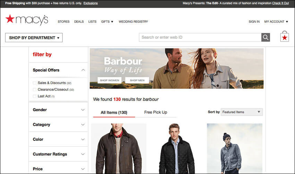The image size is (295, 174).
Task: Expand the Color filter
Action: coord(59,139)
